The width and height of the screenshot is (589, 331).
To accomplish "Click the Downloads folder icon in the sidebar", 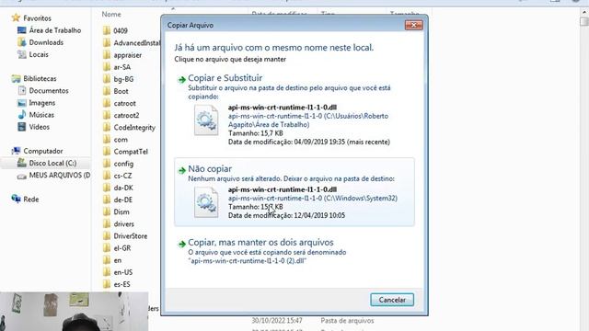I will (x=22, y=42).
